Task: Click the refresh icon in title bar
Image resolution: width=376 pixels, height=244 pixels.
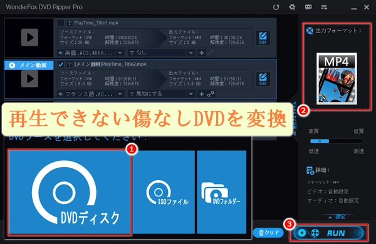Action: tap(276, 7)
